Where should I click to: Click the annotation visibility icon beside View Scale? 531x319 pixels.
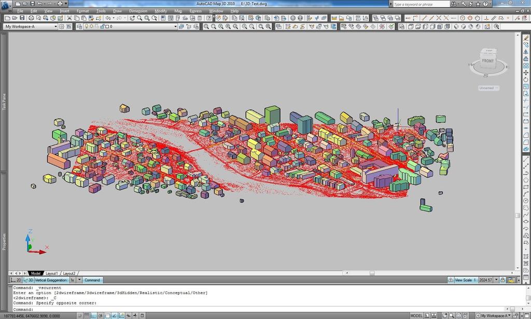click(x=451, y=280)
